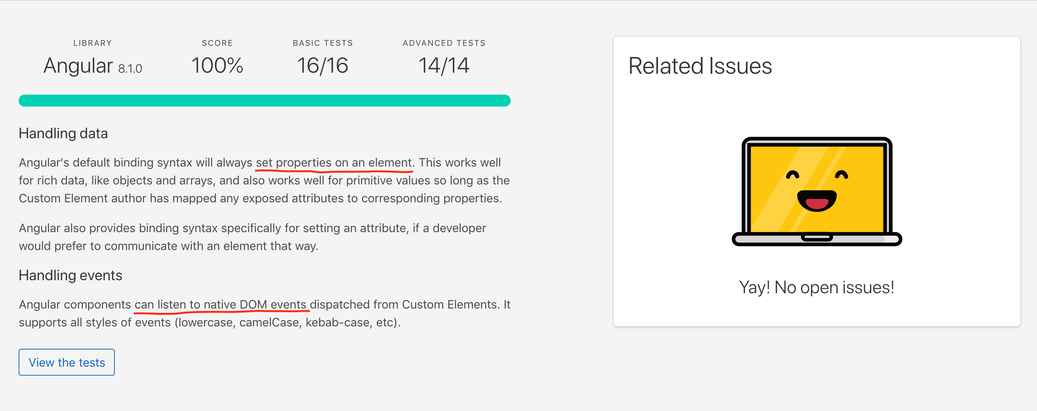
Task: Click the BASIC TESTS column label
Action: (322, 43)
